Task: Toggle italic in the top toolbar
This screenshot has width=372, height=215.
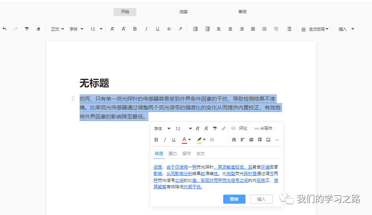Action: pyautogui.click(x=146, y=29)
